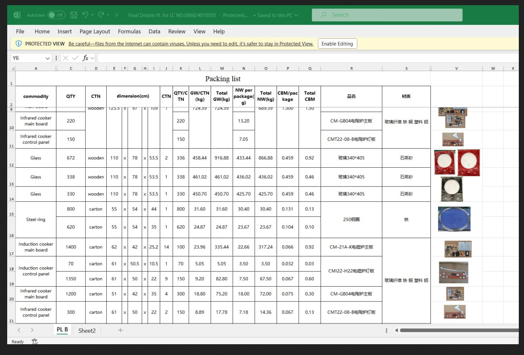Screen dimensions: 524x355
Task: Open the Formulas tab
Action: [129, 32]
